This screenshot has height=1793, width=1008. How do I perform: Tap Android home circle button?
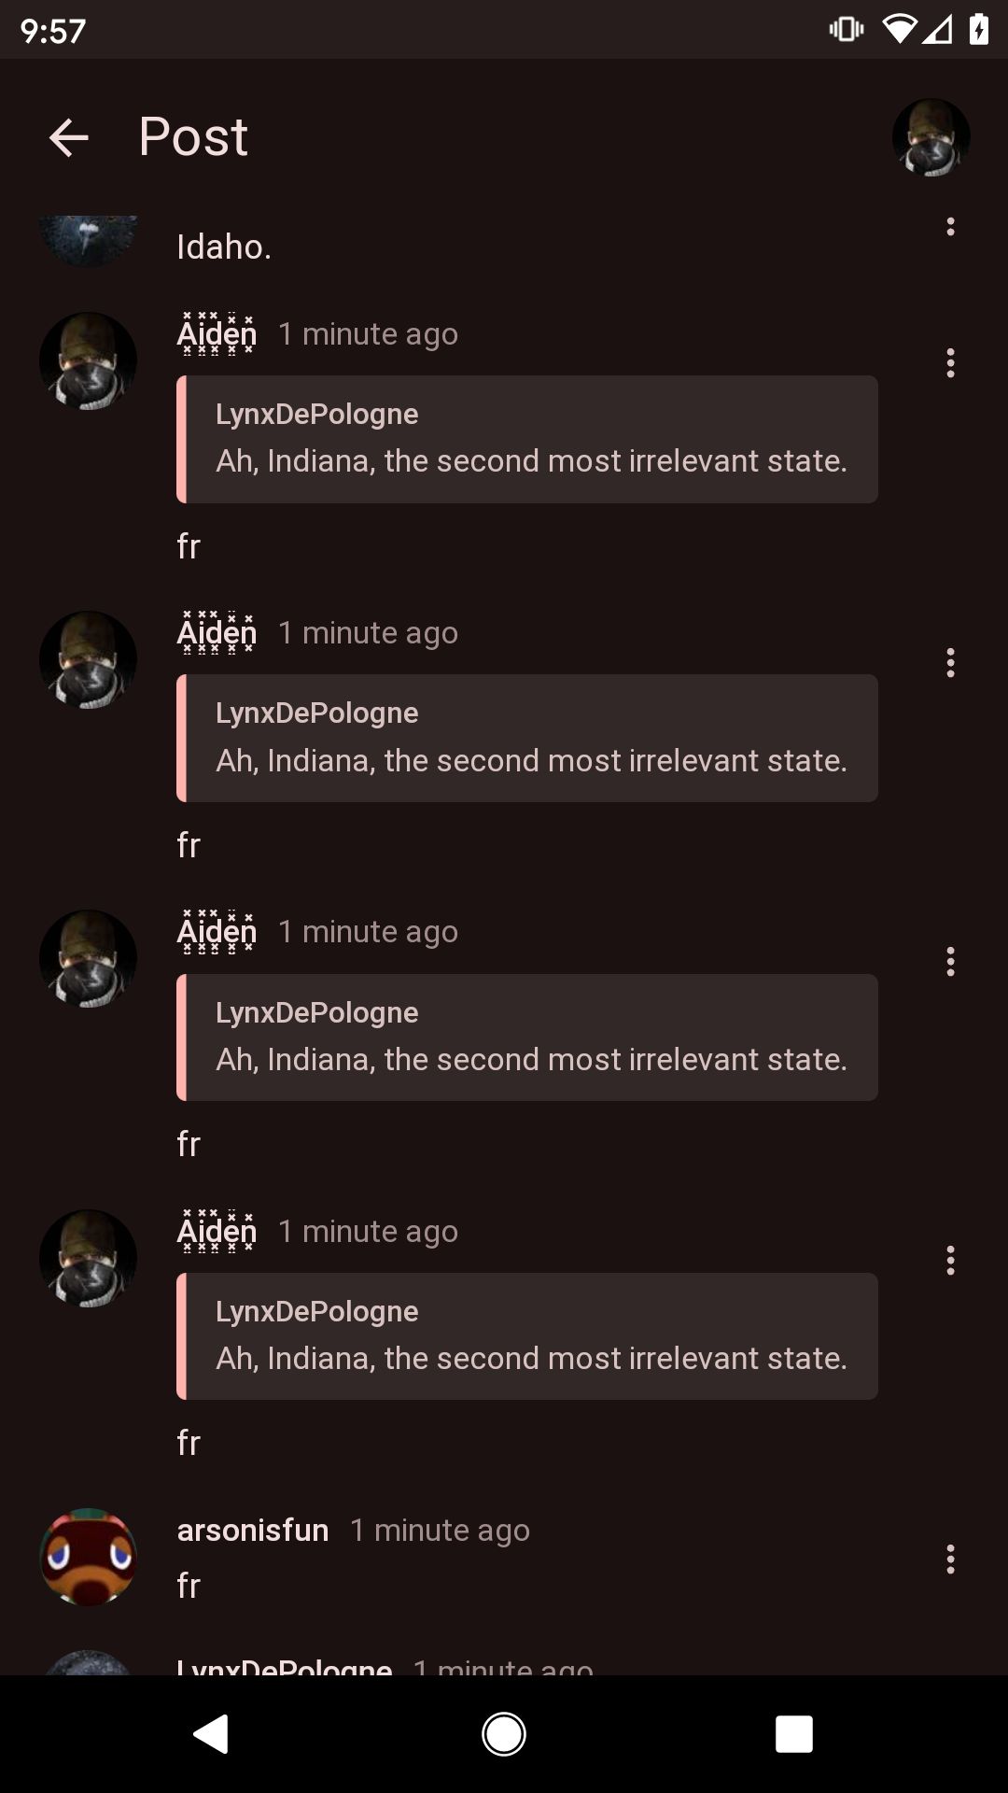click(504, 1734)
